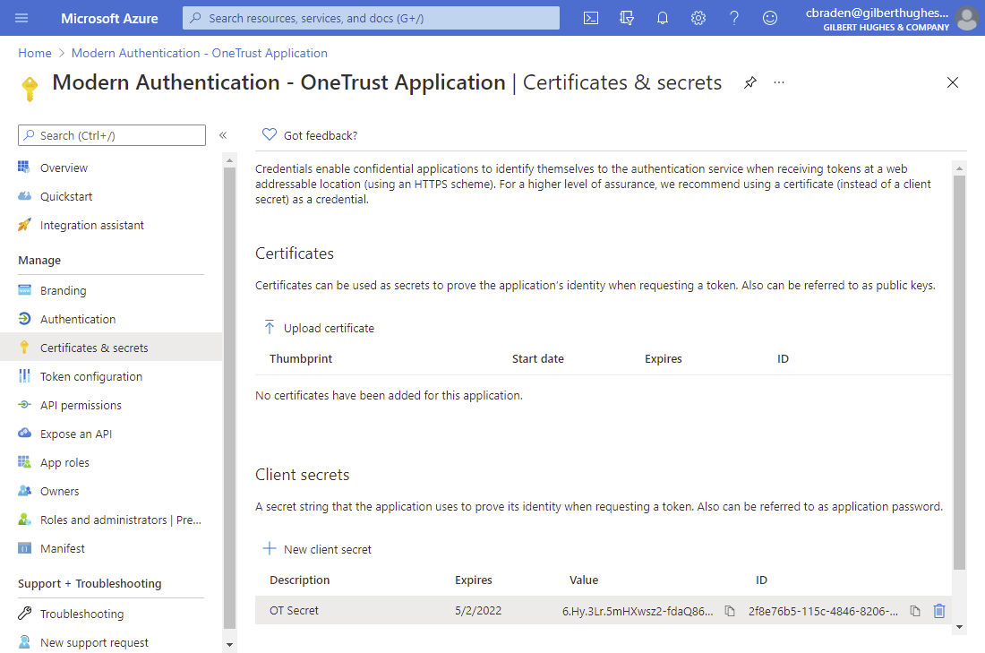
Task: Pin this blade to dashboard
Action: (x=750, y=82)
